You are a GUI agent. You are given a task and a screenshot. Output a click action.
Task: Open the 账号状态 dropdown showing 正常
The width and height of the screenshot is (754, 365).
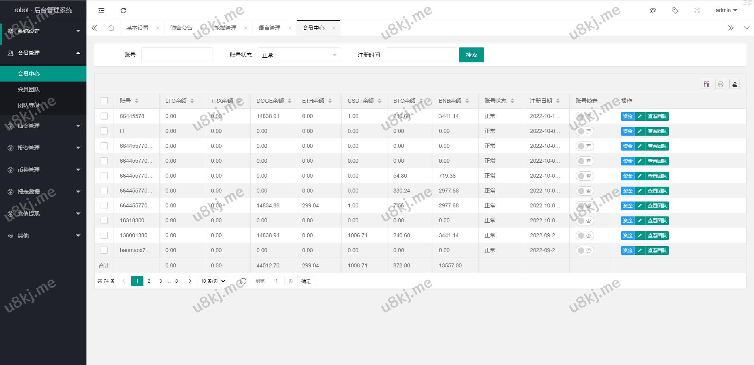tap(299, 55)
